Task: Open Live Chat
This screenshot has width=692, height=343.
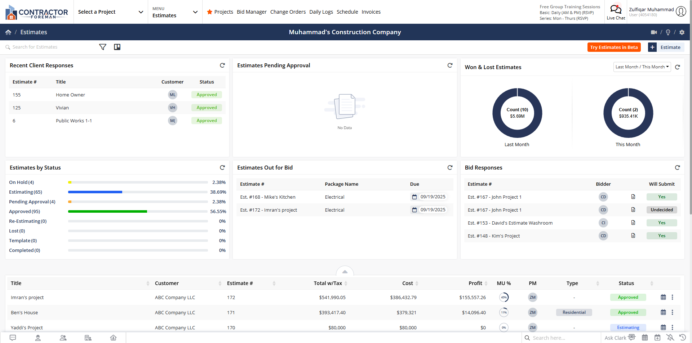Action: [x=616, y=12]
